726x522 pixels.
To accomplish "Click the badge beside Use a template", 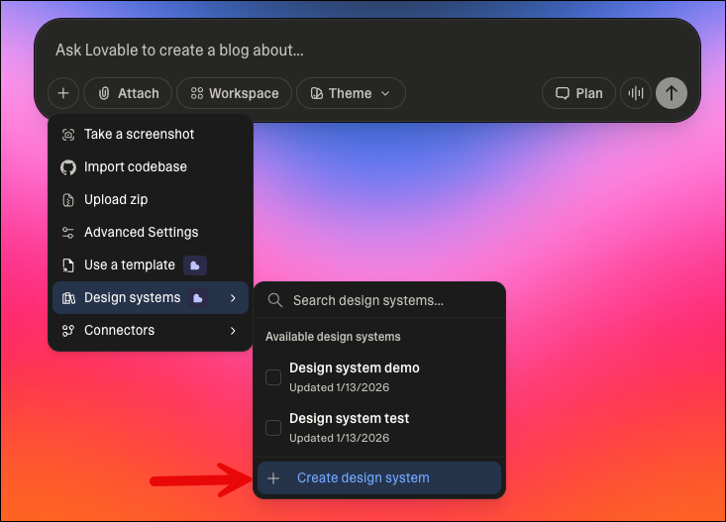I will coord(195,265).
